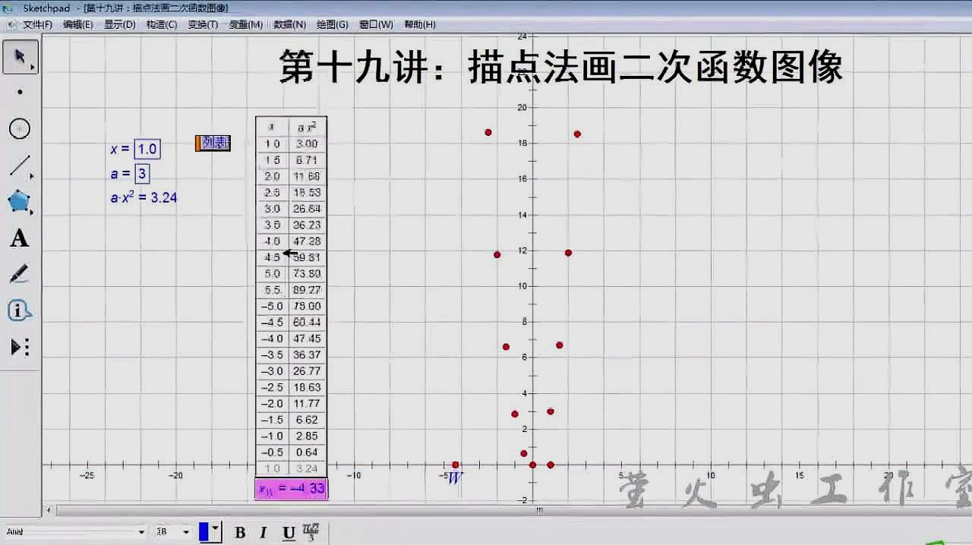The image size is (972, 545).
Task: Open the Information tool
Action: [20, 310]
